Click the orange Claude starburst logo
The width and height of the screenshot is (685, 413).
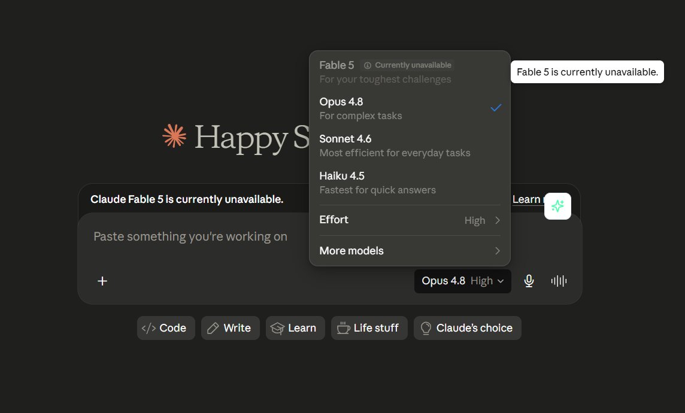(174, 136)
